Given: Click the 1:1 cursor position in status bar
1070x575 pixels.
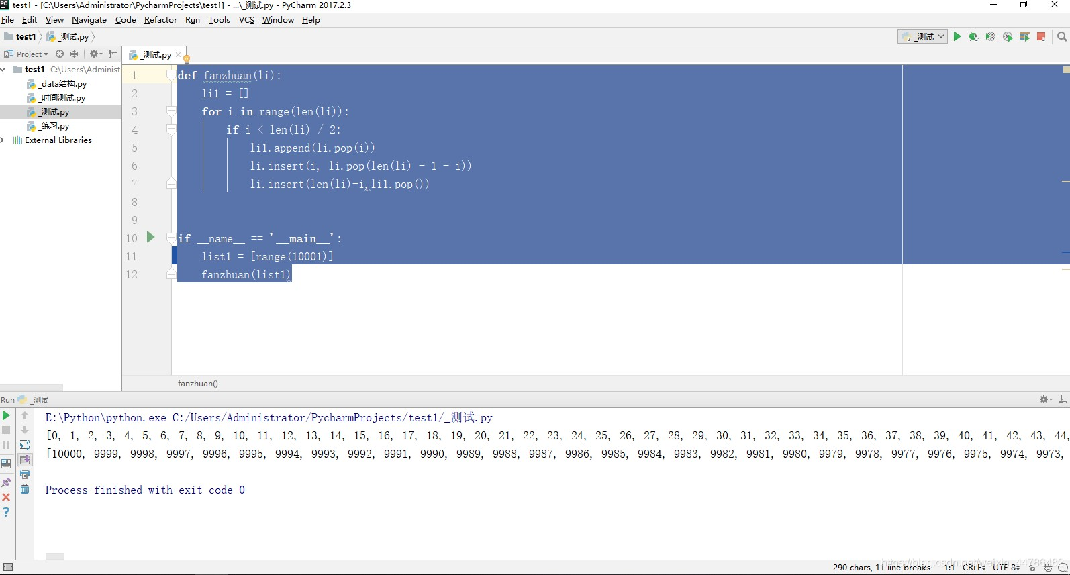Looking at the screenshot, I should [x=949, y=567].
